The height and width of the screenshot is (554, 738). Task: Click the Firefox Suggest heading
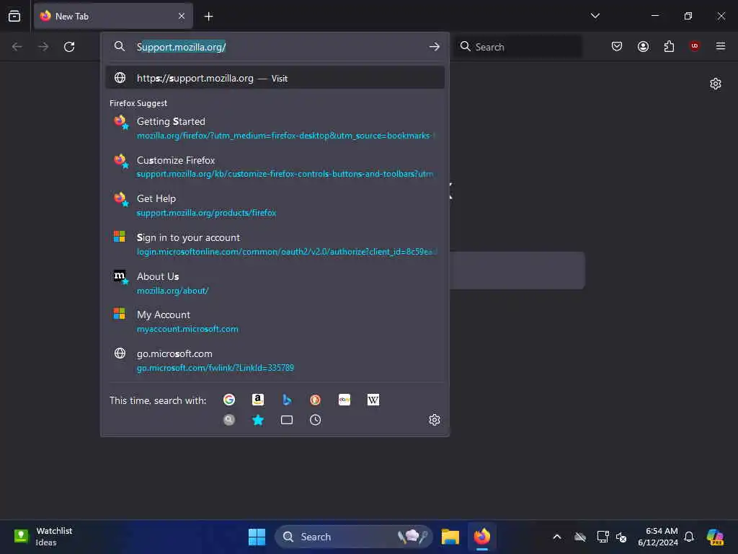138,103
